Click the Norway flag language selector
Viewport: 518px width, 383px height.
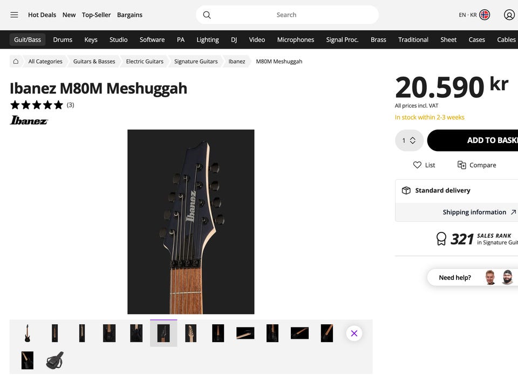pos(485,15)
